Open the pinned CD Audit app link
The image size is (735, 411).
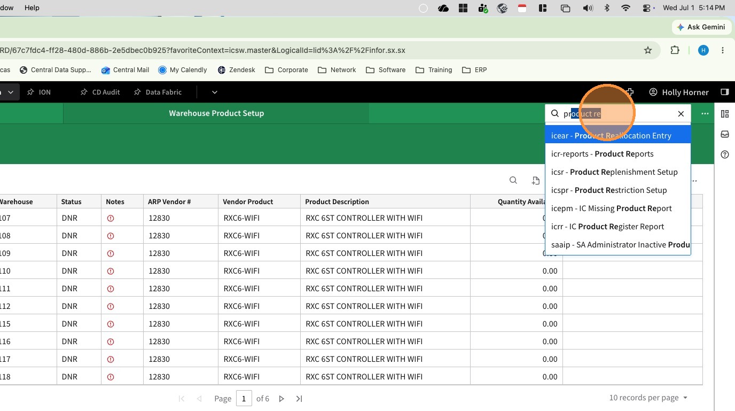(100, 92)
